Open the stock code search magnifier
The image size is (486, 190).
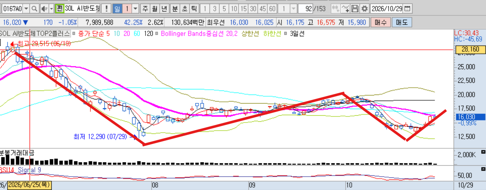pyautogui.click(x=35, y=8)
